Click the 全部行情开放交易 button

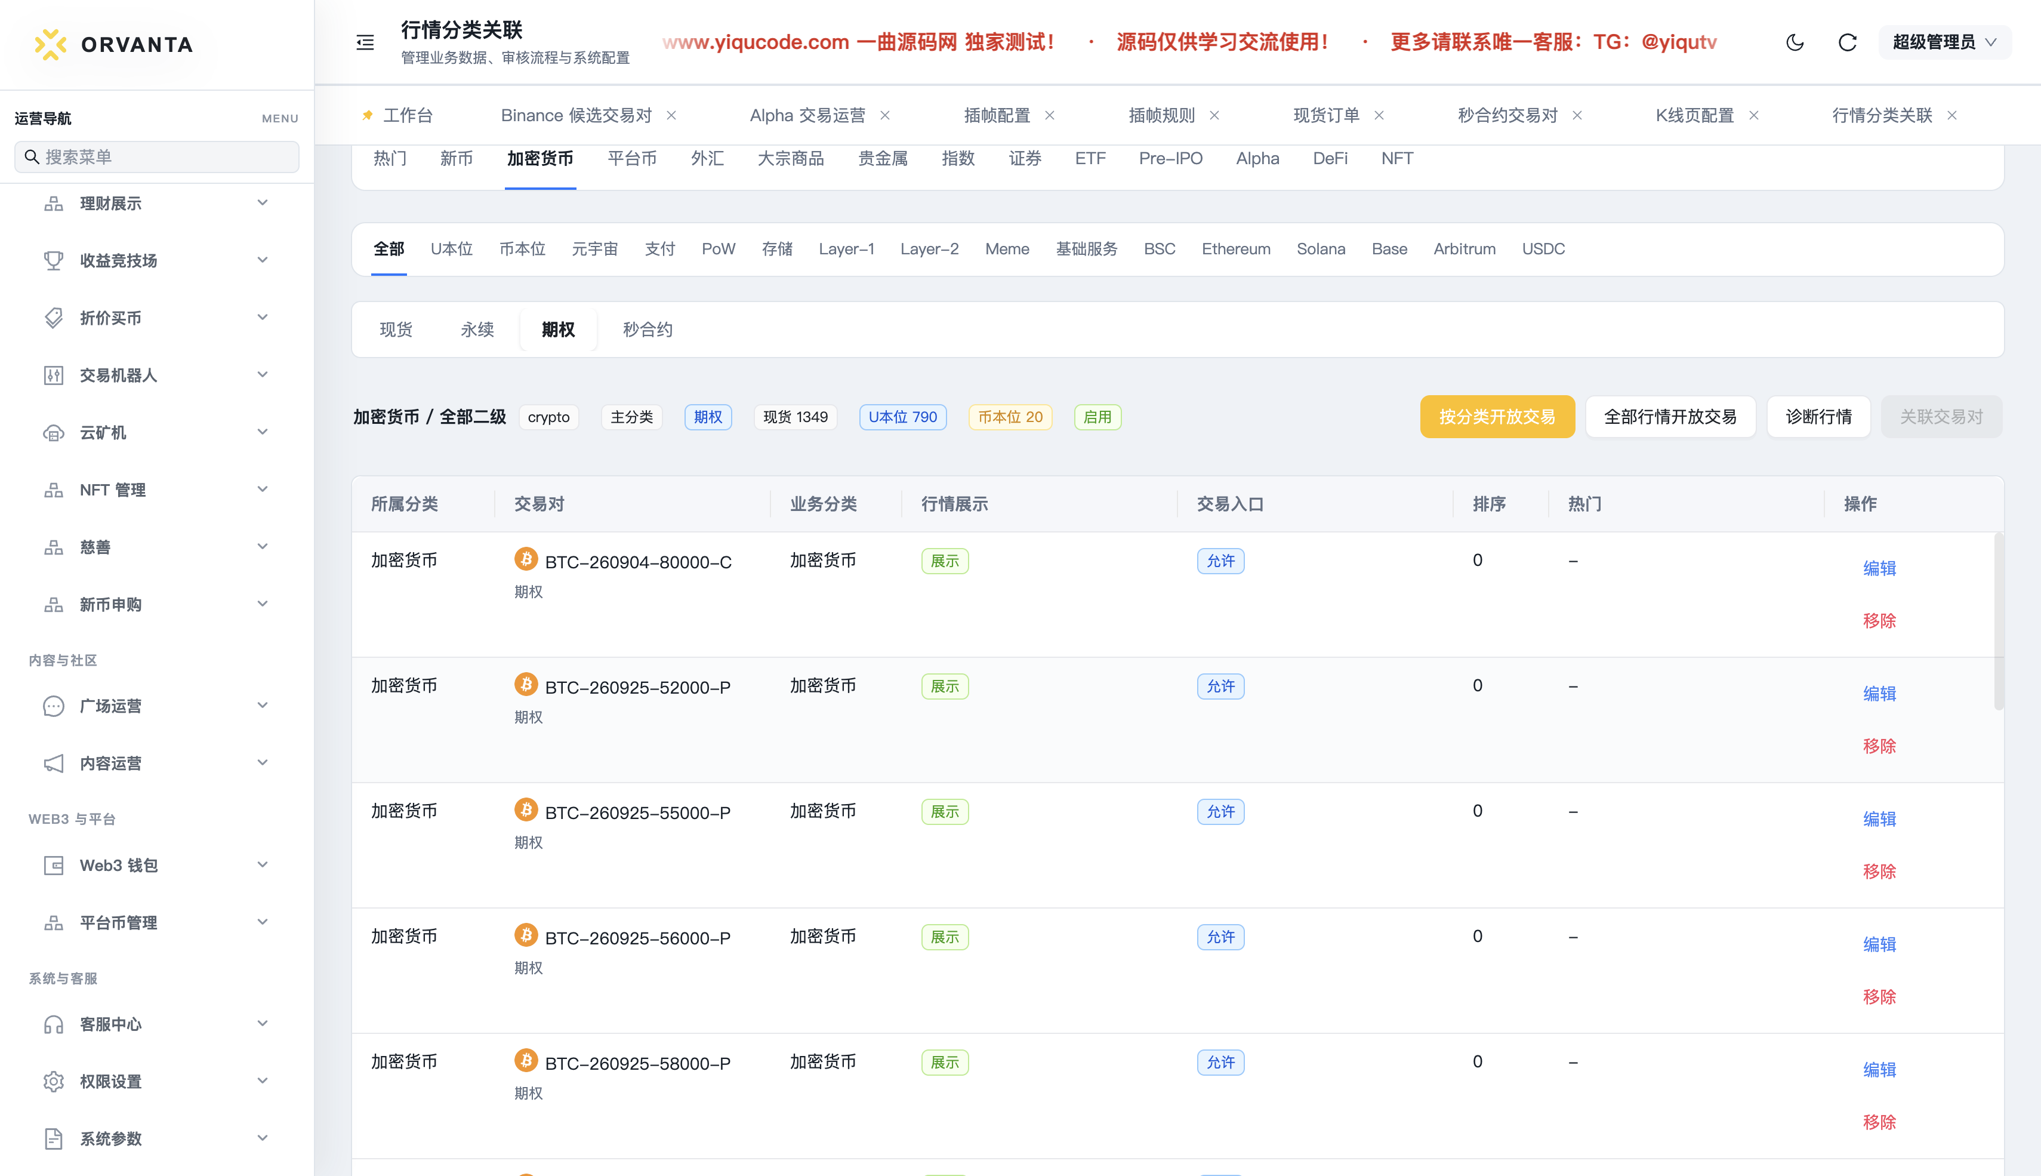coord(1670,417)
